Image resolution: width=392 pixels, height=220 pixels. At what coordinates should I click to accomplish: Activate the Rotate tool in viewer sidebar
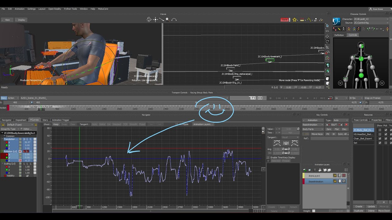[327, 42]
